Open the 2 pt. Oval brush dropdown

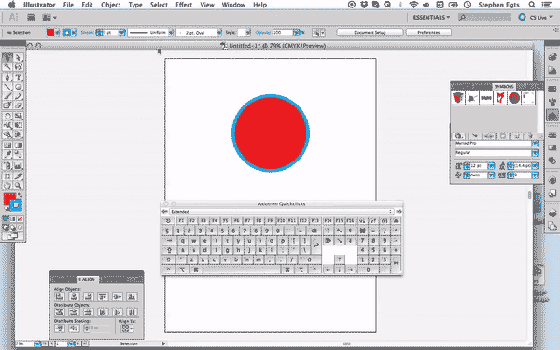(219, 33)
